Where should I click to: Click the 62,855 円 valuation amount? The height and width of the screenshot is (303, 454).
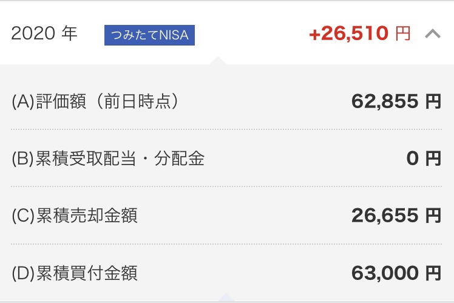(x=396, y=101)
